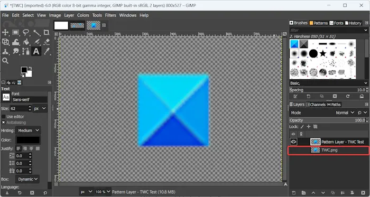Image resolution: width=370 pixels, height=197 pixels.
Task: Open the Box Dynamic dropdown
Action: 27,179
